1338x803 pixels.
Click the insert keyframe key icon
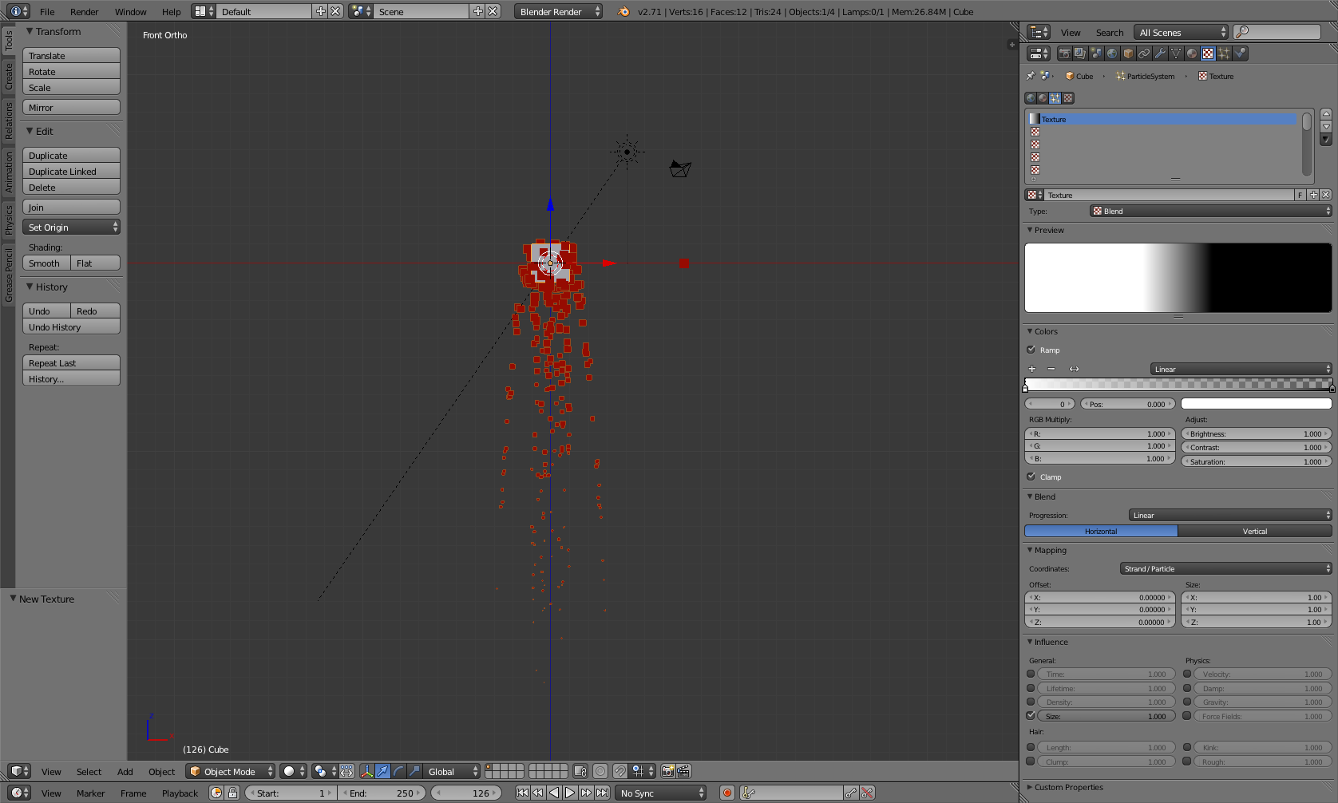point(852,793)
